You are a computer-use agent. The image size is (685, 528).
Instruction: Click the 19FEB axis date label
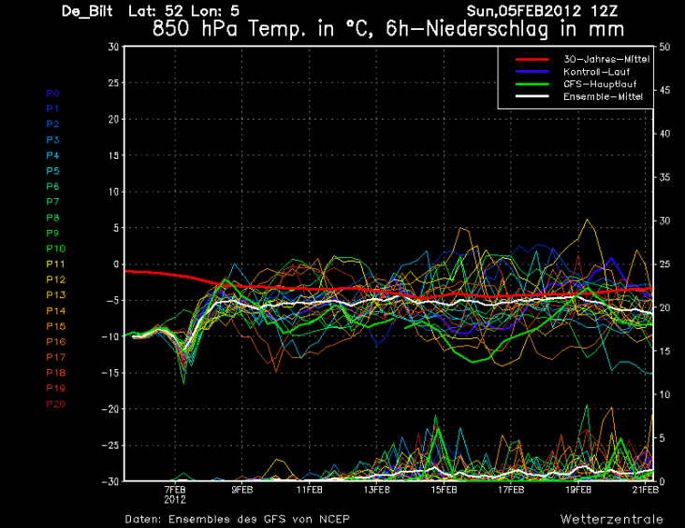click(x=578, y=490)
